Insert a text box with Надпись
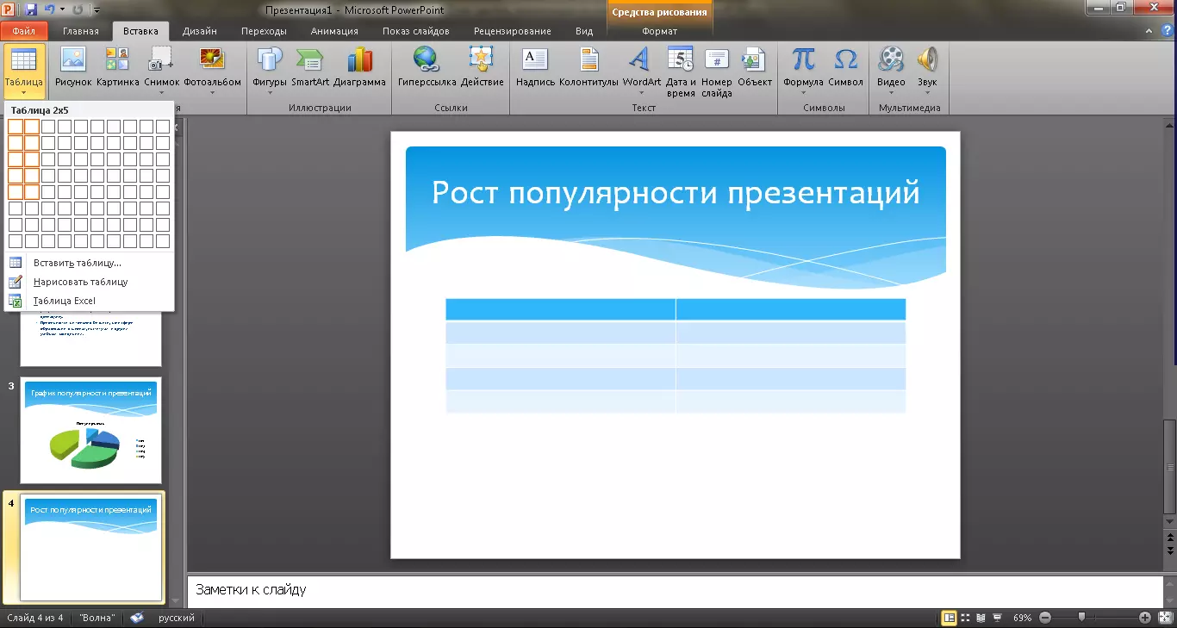 [x=535, y=67]
